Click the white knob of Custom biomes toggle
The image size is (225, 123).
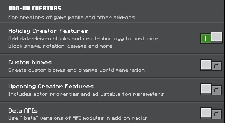point(206,65)
